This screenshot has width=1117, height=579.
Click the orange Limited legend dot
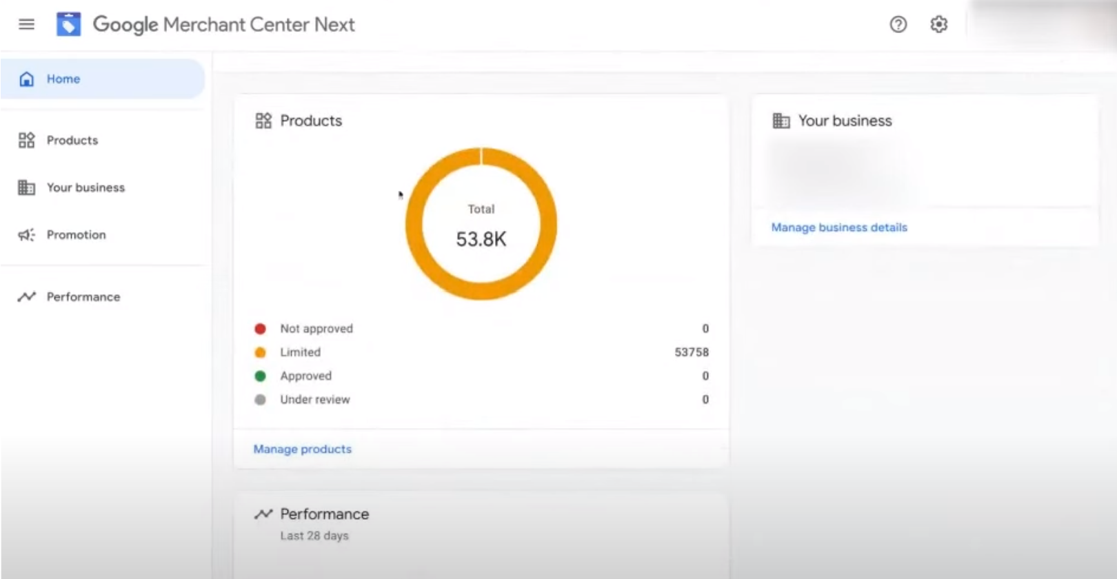(x=260, y=352)
